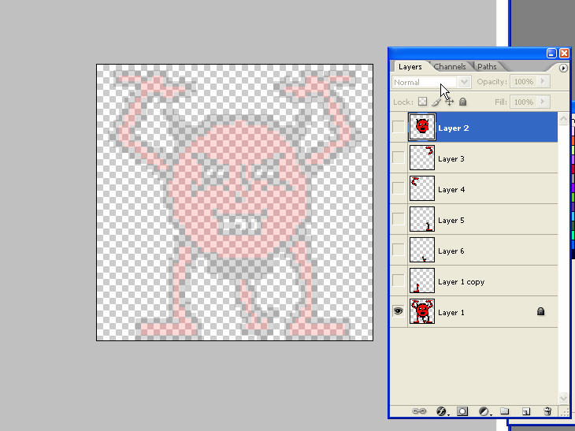
Task: Open the Layers panel flyout menu arrow
Action: tap(563, 69)
